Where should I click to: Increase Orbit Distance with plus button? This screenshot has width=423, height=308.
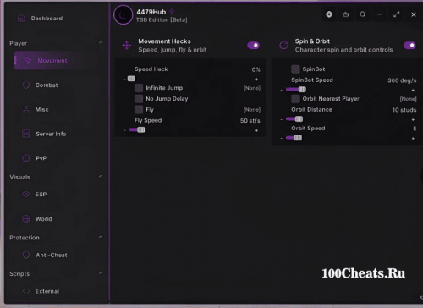point(413,120)
